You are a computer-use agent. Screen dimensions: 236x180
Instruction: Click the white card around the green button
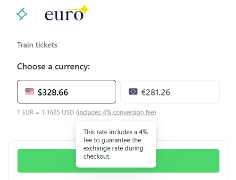[118, 160]
